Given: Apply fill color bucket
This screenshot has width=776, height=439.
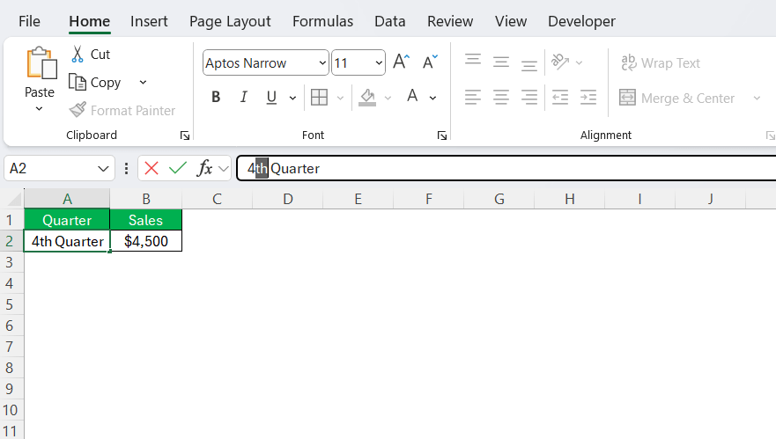Looking at the screenshot, I should click(367, 97).
